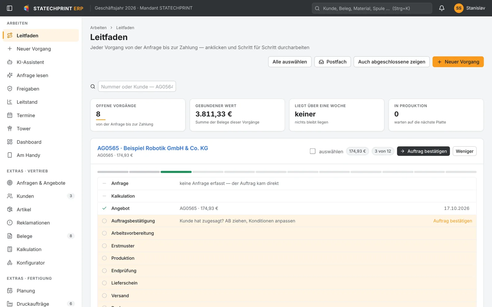The image size is (492, 307).
Task: Open Anfragen & Angebote in sidebar
Action: click(x=41, y=183)
